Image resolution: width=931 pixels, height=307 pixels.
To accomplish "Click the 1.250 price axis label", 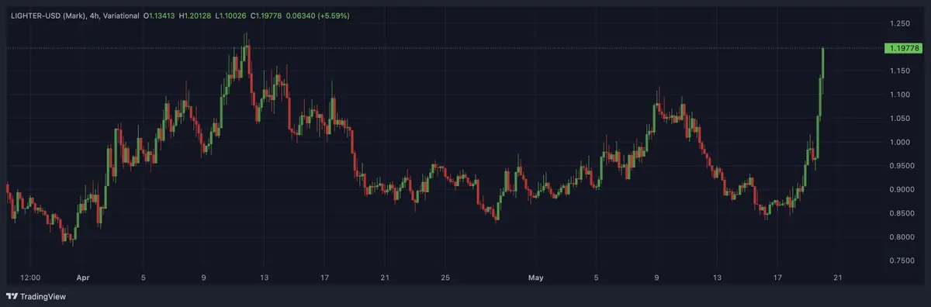I will pos(900,24).
